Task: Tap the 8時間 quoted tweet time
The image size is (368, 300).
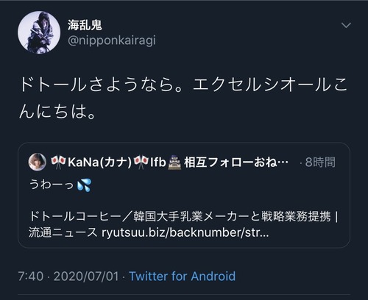Action: click(x=320, y=162)
